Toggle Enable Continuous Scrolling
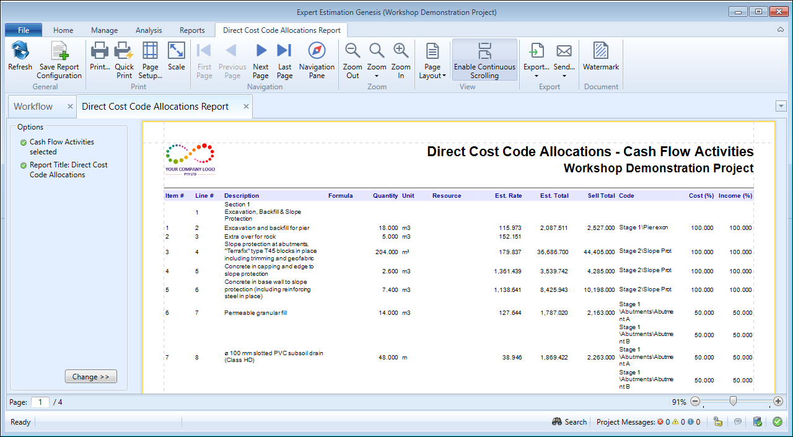 pos(484,60)
